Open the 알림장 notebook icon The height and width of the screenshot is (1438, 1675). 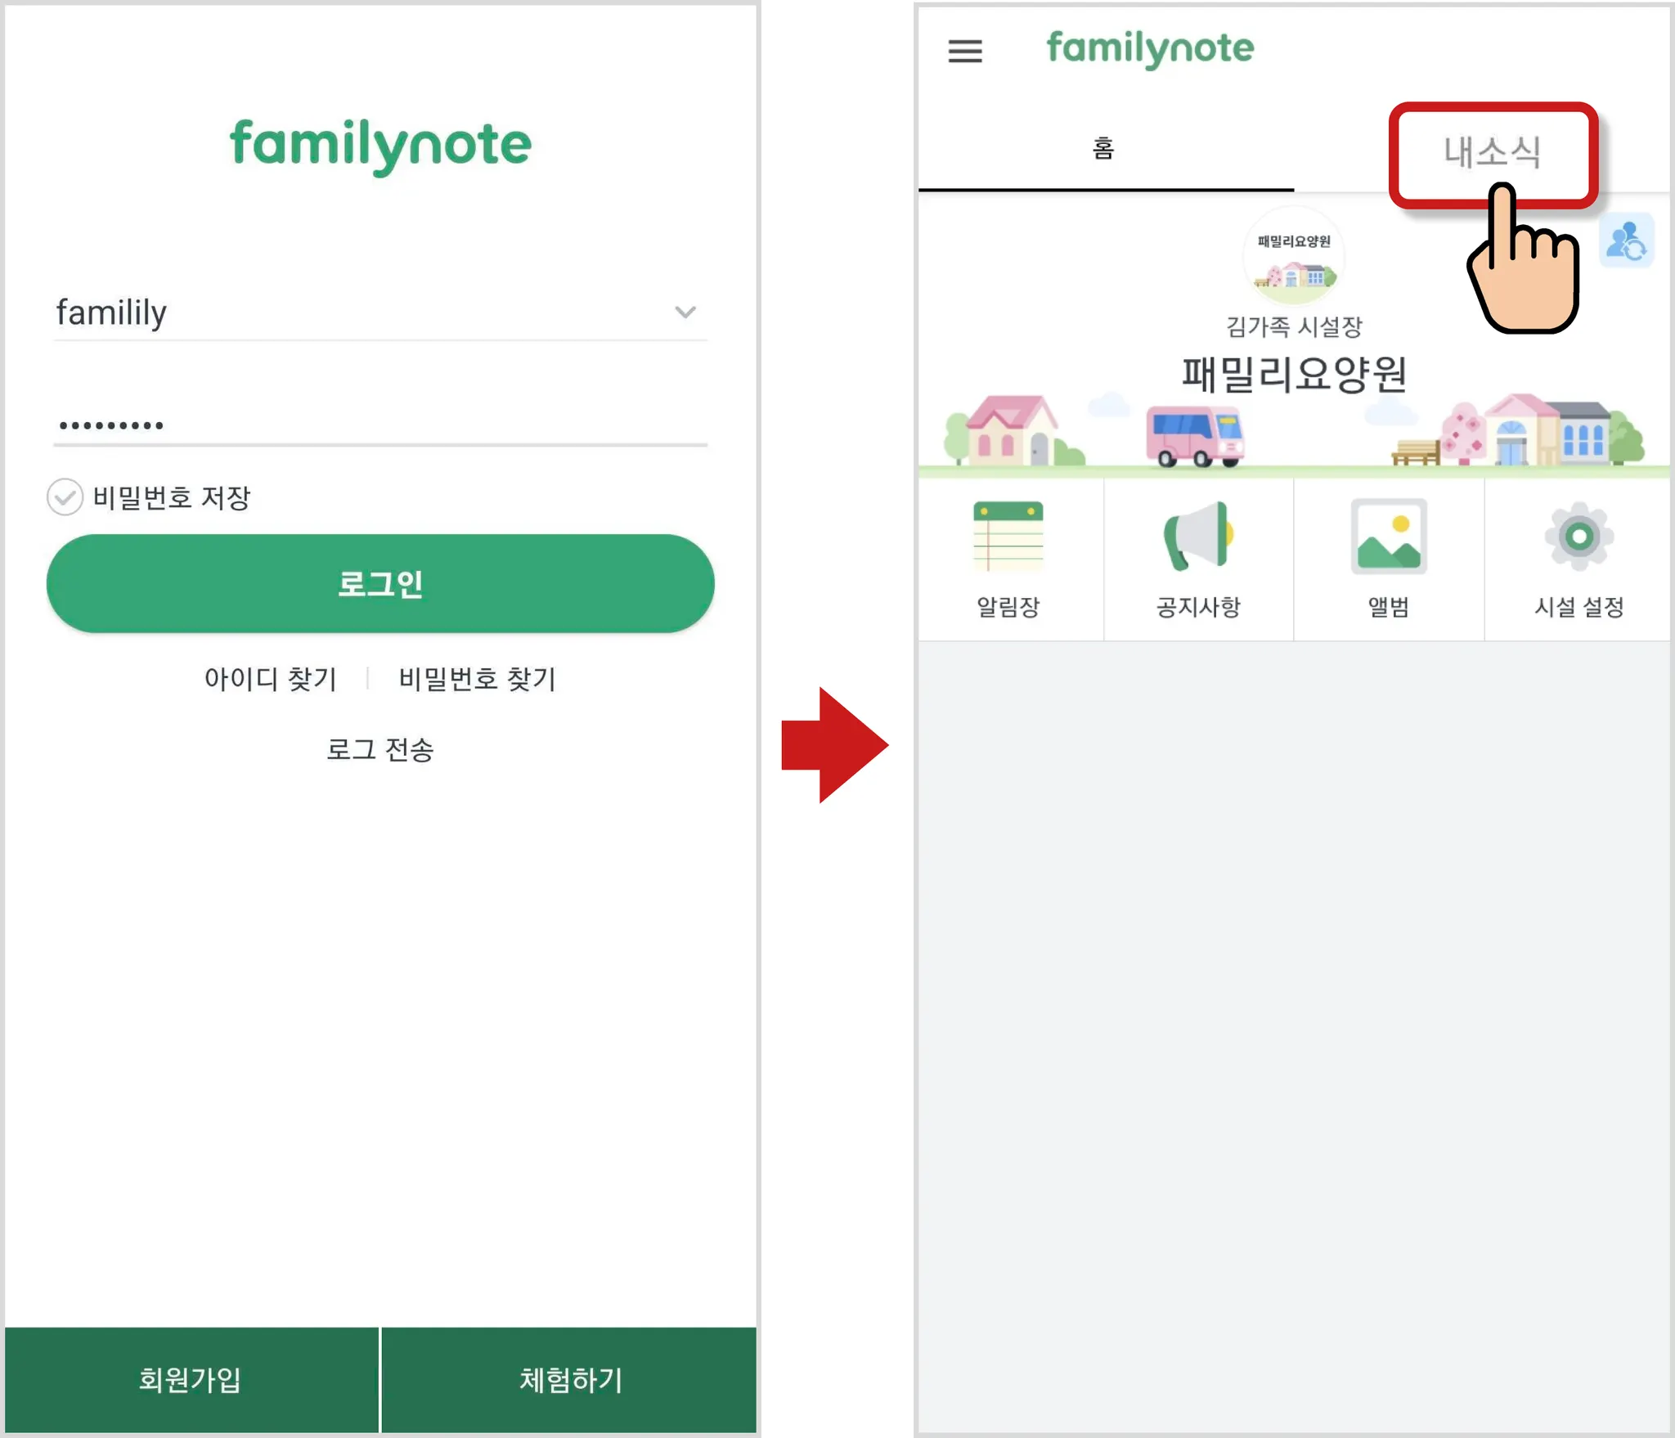[1008, 537]
